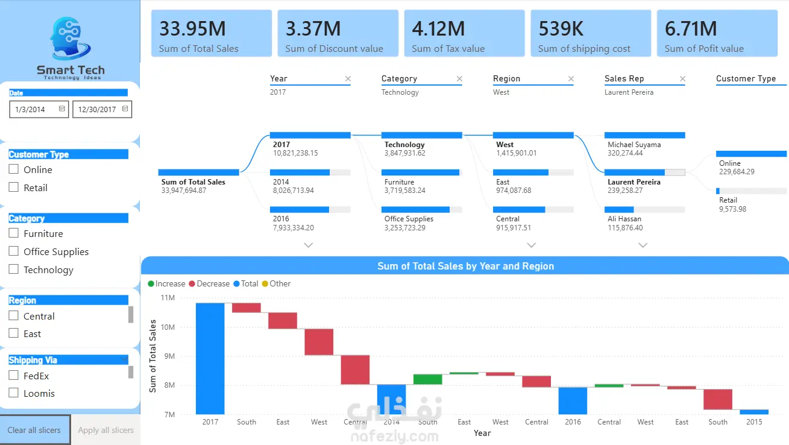Screen dimensions: 789x445
Task: Edit the start date field 1/3/2014
Action: [39, 109]
